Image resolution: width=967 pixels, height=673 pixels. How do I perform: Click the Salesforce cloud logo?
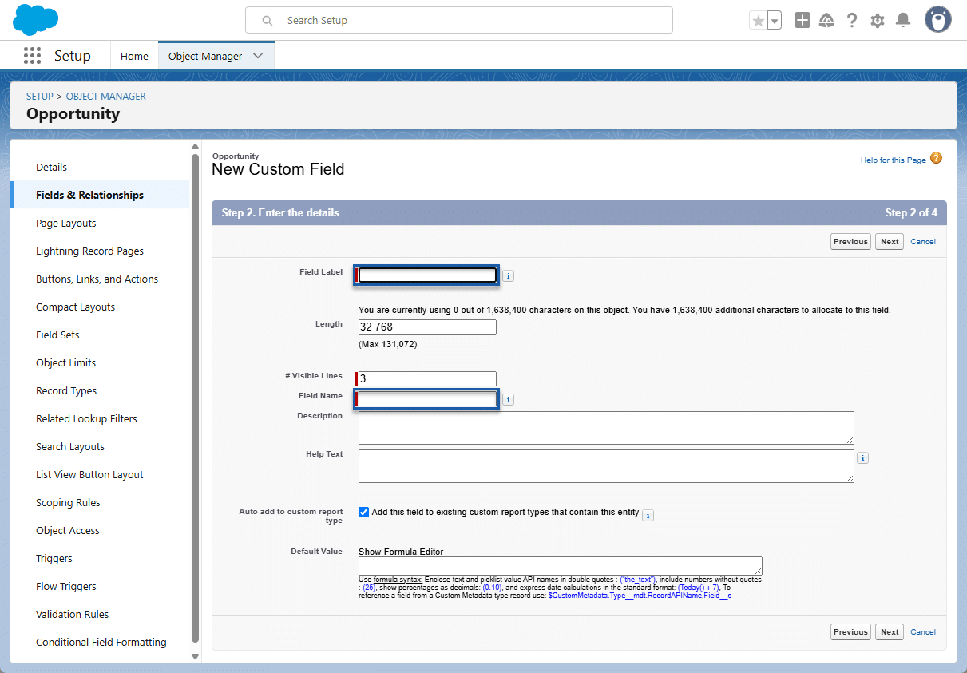36,19
